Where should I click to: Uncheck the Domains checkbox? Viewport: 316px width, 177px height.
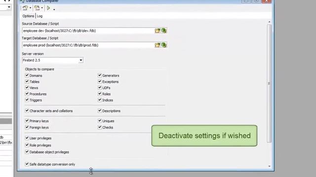[27, 75]
